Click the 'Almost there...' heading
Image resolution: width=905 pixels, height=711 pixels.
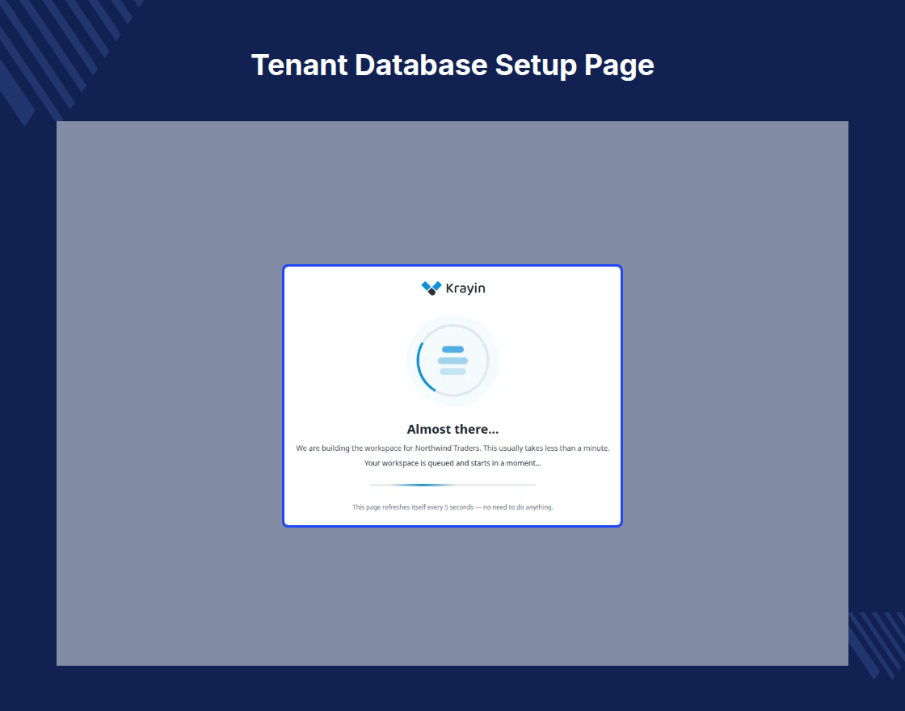click(x=453, y=429)
